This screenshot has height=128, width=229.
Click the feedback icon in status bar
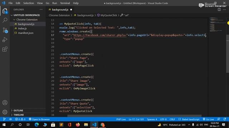pyautogui.click(x=219, y=119)
